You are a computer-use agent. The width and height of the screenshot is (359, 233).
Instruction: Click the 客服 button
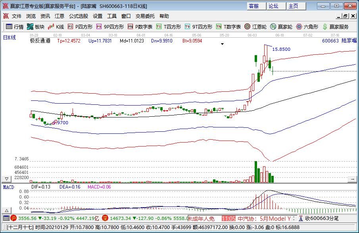click(x=256, y=6)
